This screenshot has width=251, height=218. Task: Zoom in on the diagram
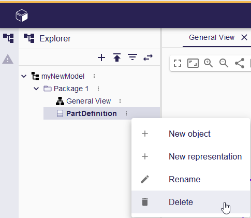(208, 63)
